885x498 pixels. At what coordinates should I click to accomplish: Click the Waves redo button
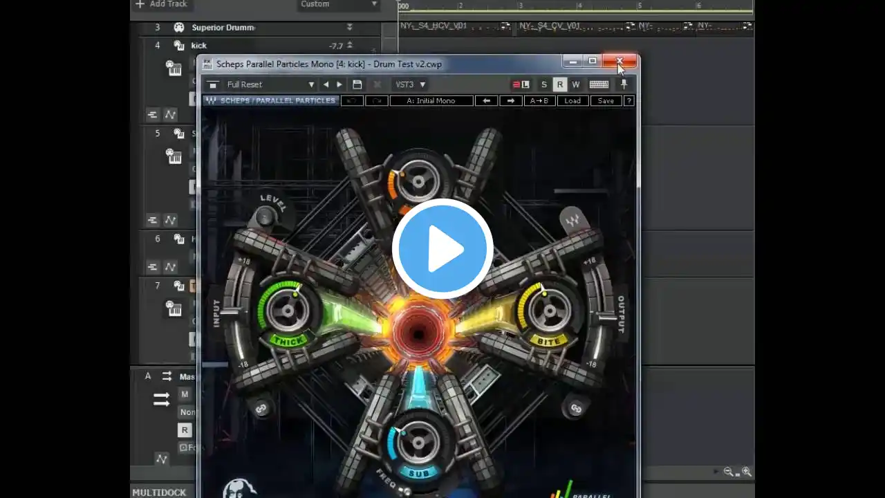click(376, 101)
